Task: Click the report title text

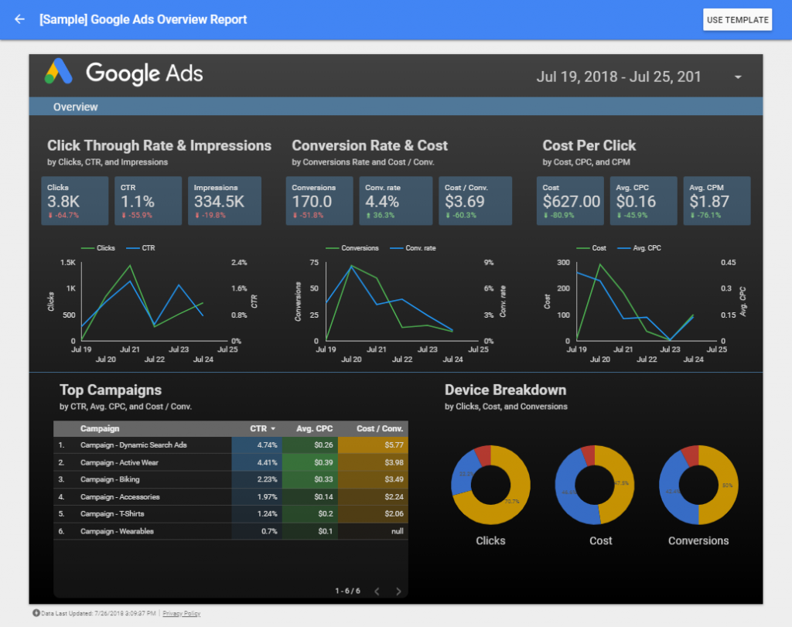Action: [x=143, y=19]
